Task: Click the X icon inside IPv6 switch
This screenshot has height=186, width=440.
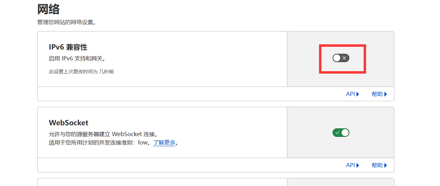Action: [x=344, y=58]
